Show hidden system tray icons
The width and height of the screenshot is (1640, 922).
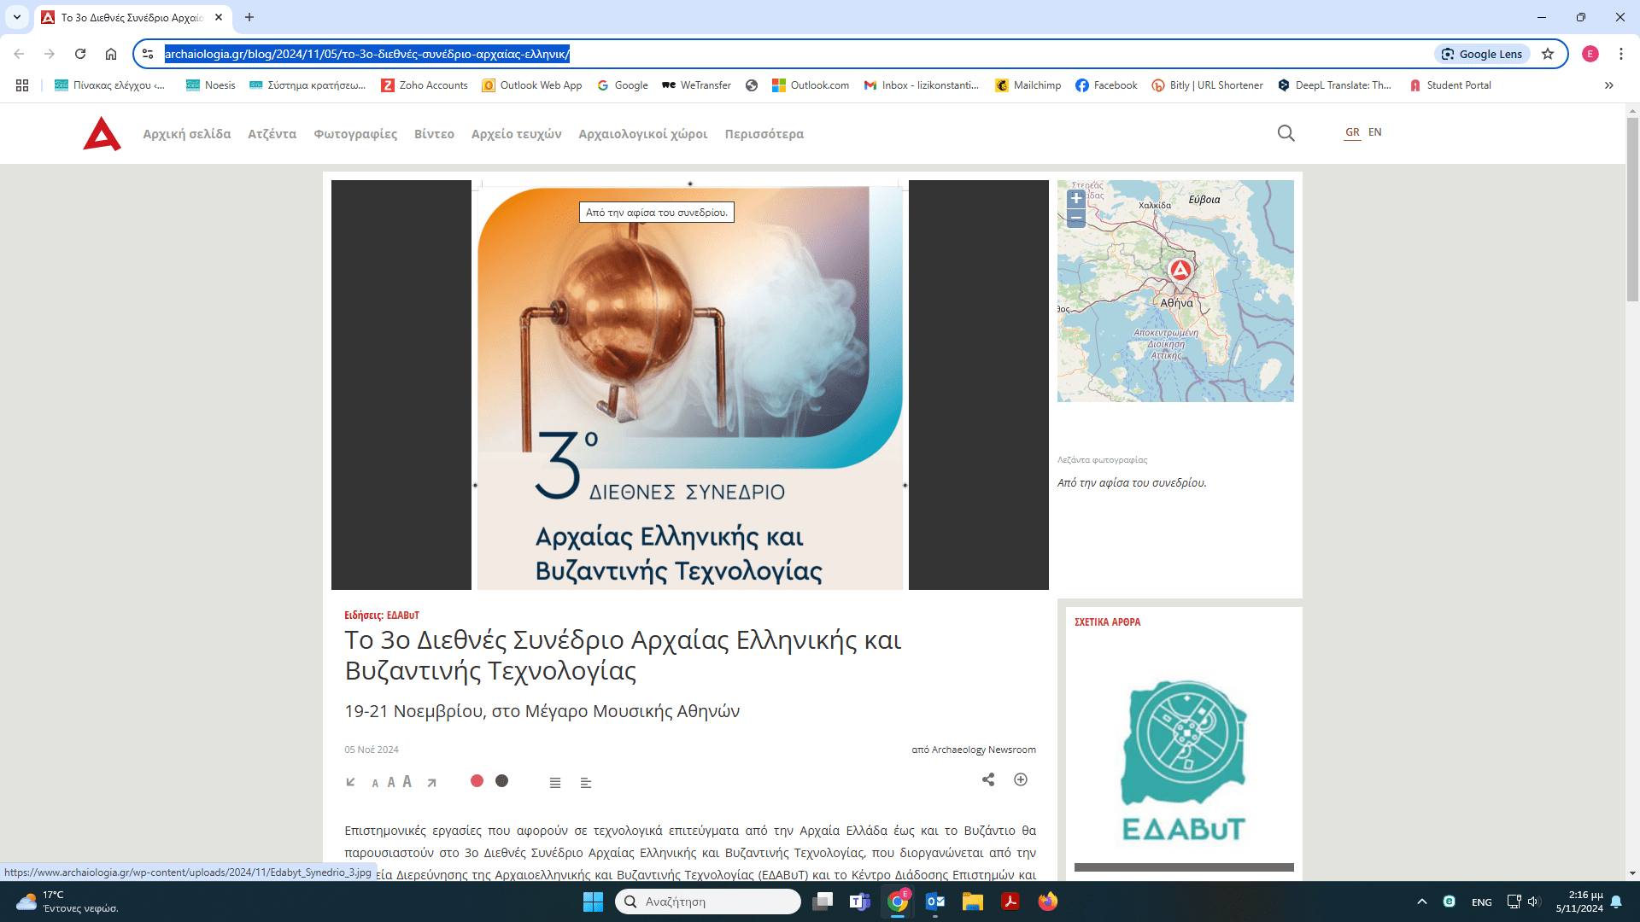[x=1422, y=902]
